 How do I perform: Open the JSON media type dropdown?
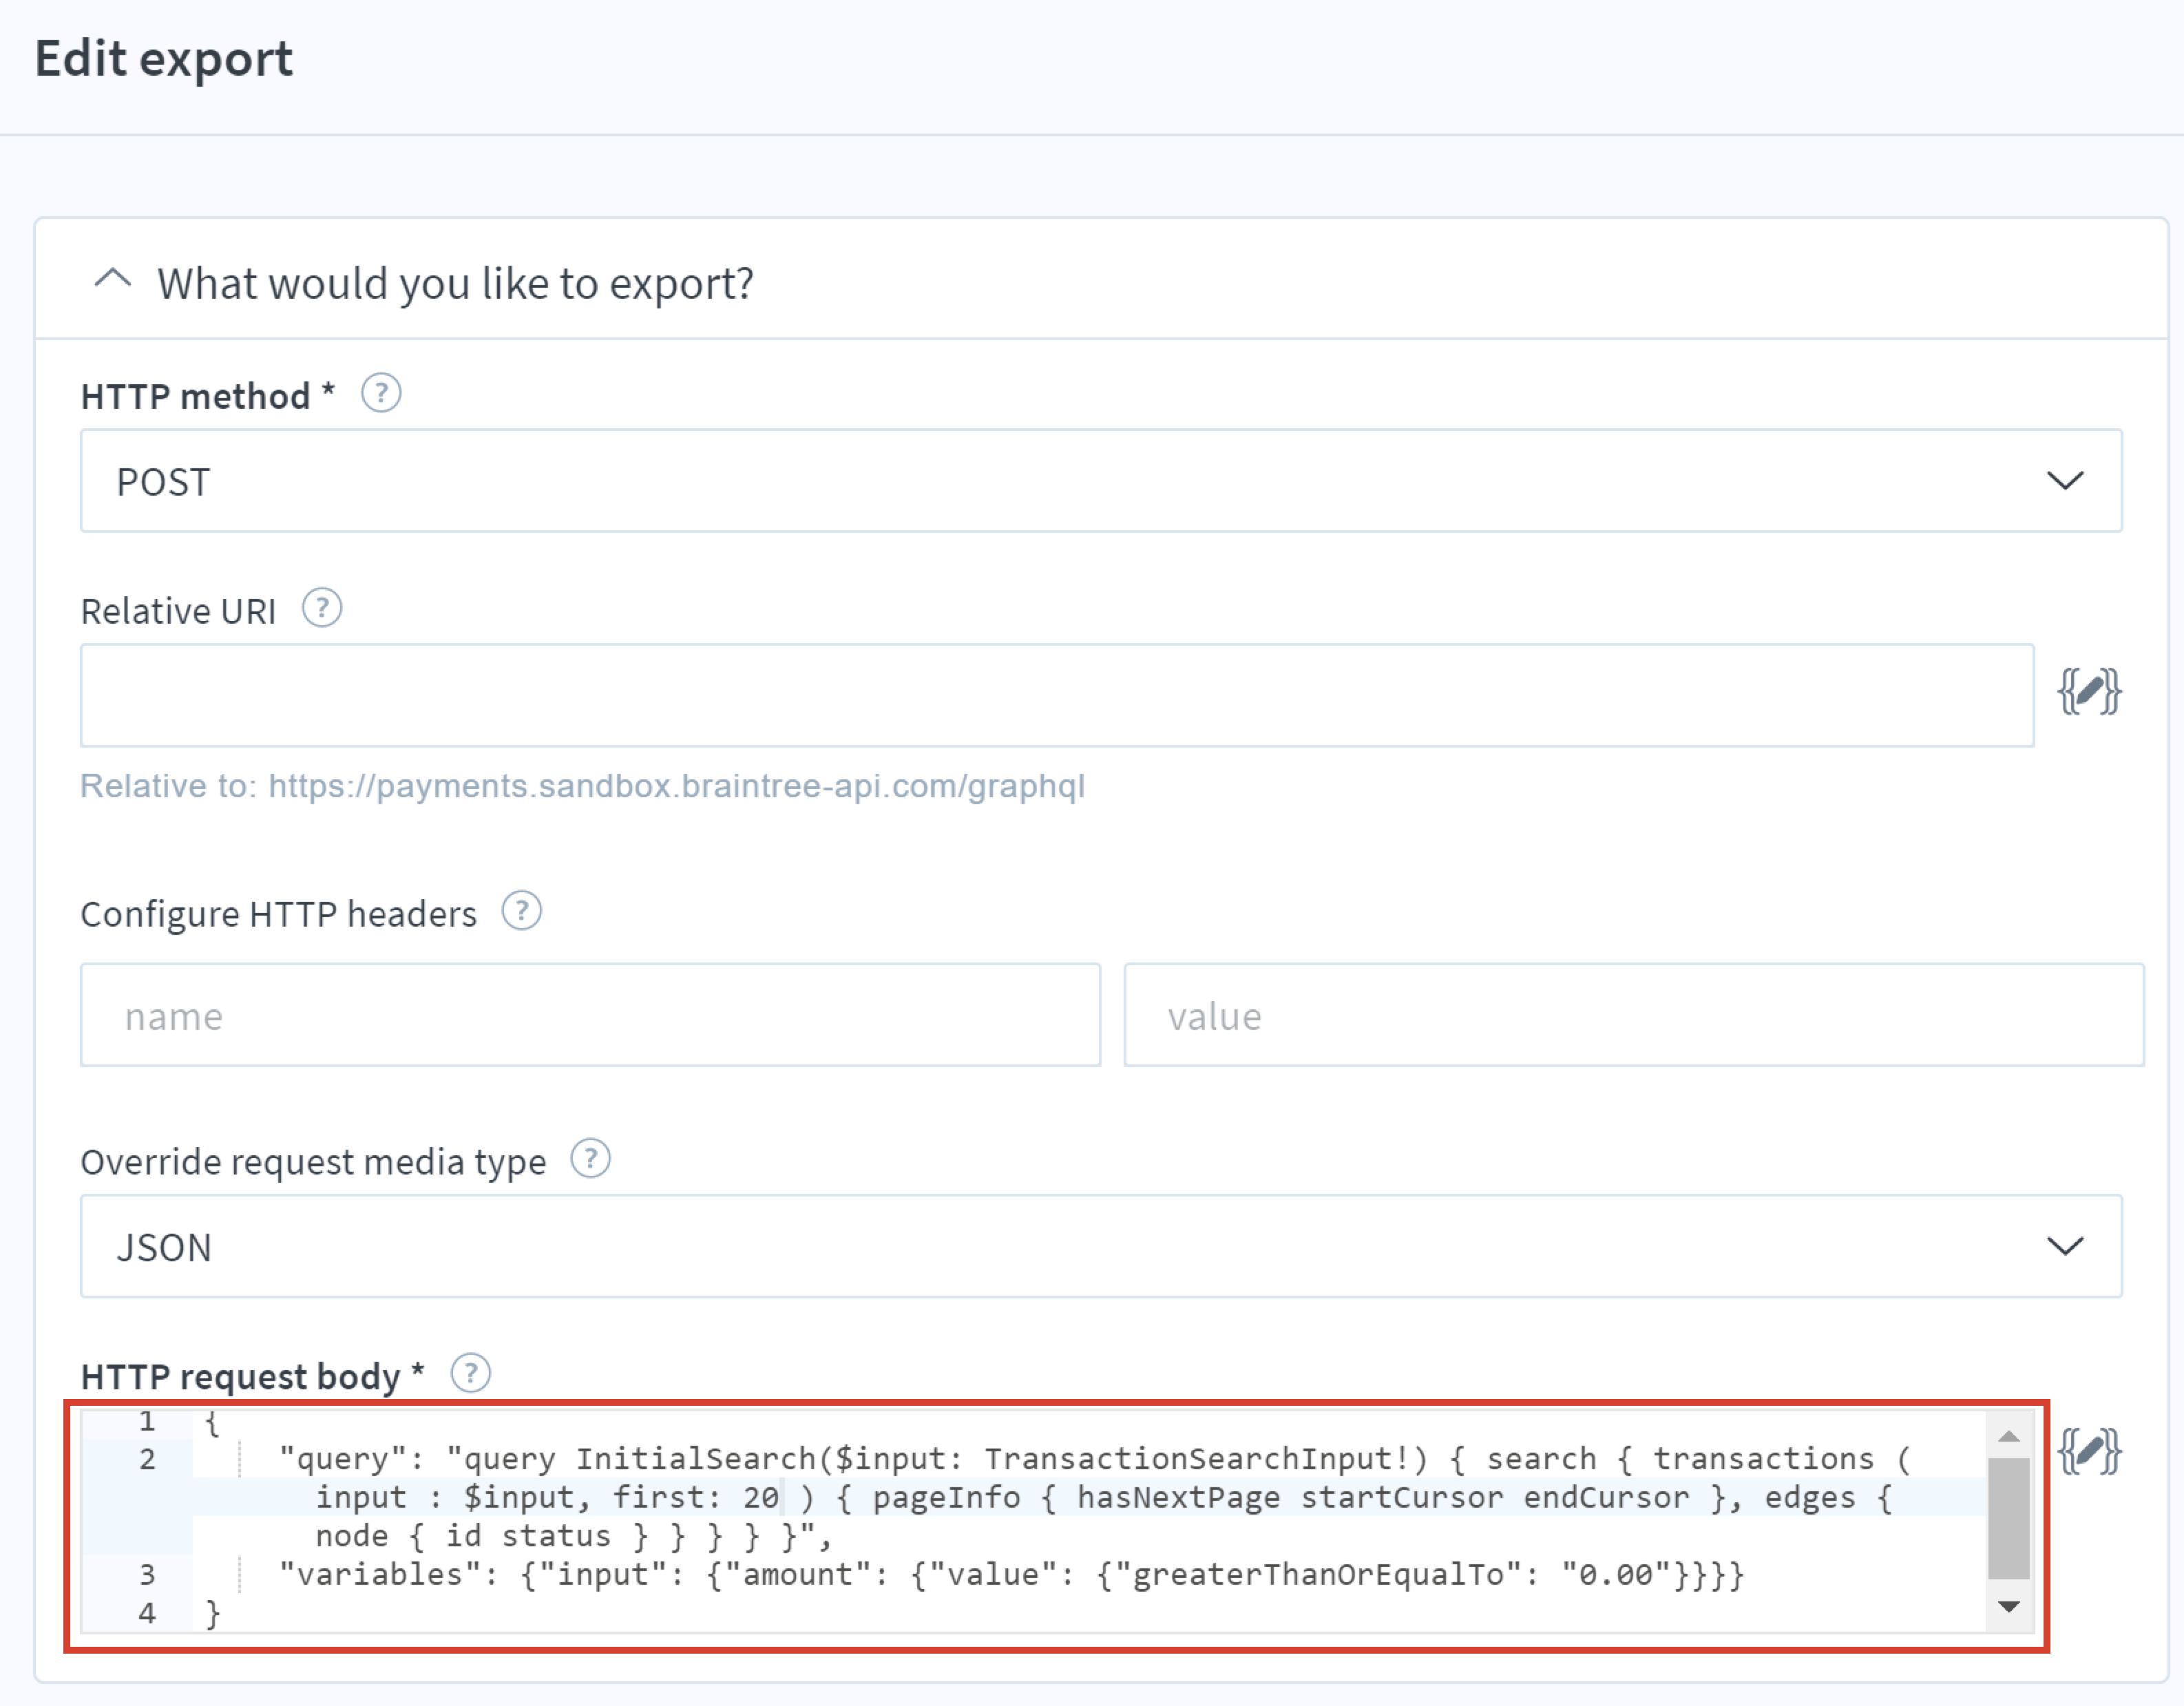(x=1101, y=1246)
